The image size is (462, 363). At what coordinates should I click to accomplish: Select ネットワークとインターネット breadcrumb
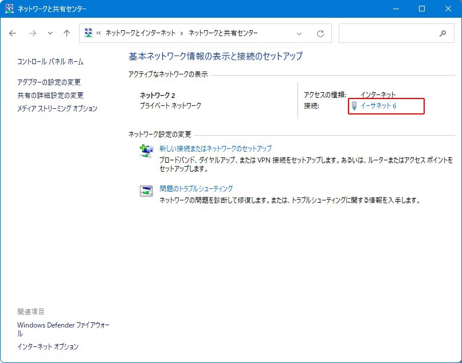pos(140,34)
